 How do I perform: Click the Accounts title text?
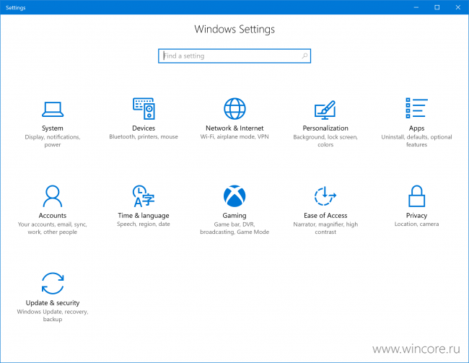tap(53, 216)
